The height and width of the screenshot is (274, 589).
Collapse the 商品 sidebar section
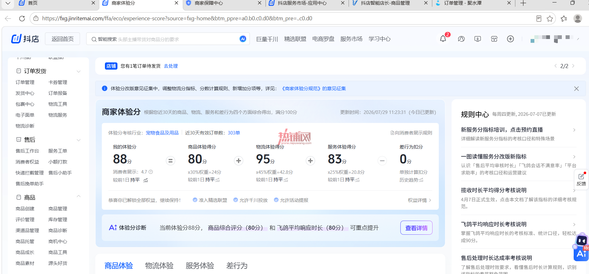pos(79,196)
